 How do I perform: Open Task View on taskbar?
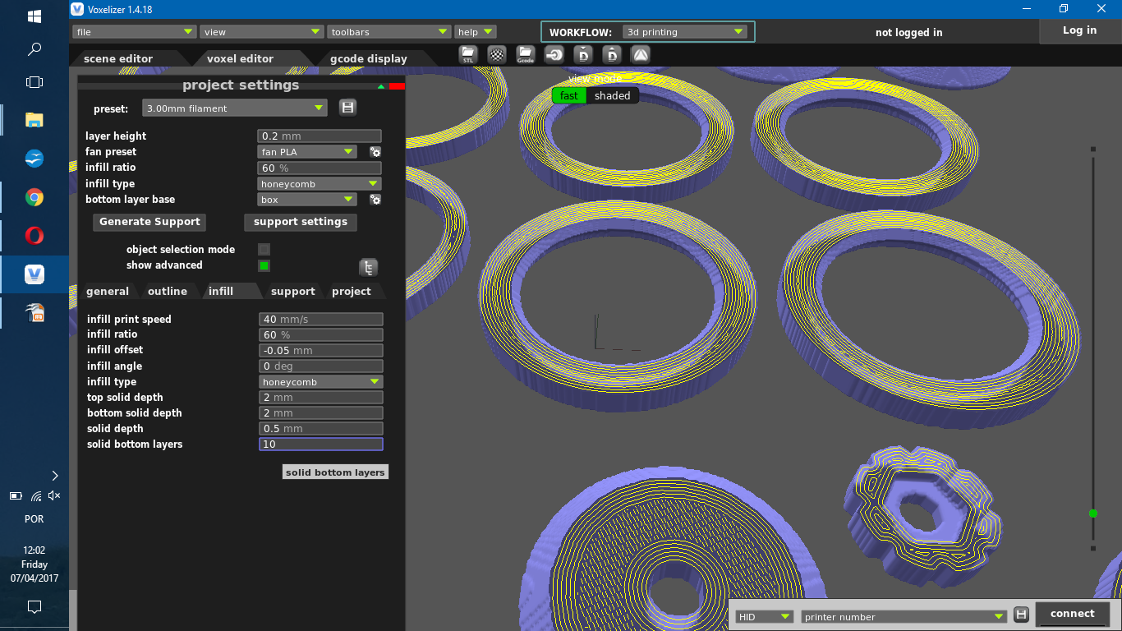[x=34, y=82]
